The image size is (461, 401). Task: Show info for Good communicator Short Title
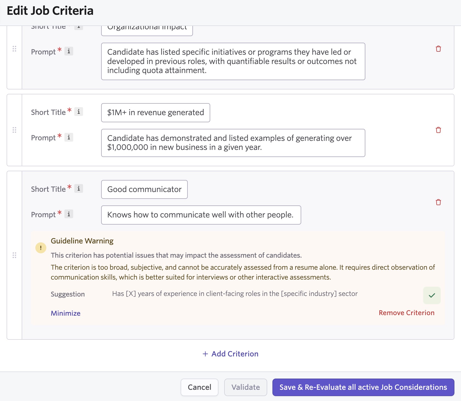coord(79,188)
